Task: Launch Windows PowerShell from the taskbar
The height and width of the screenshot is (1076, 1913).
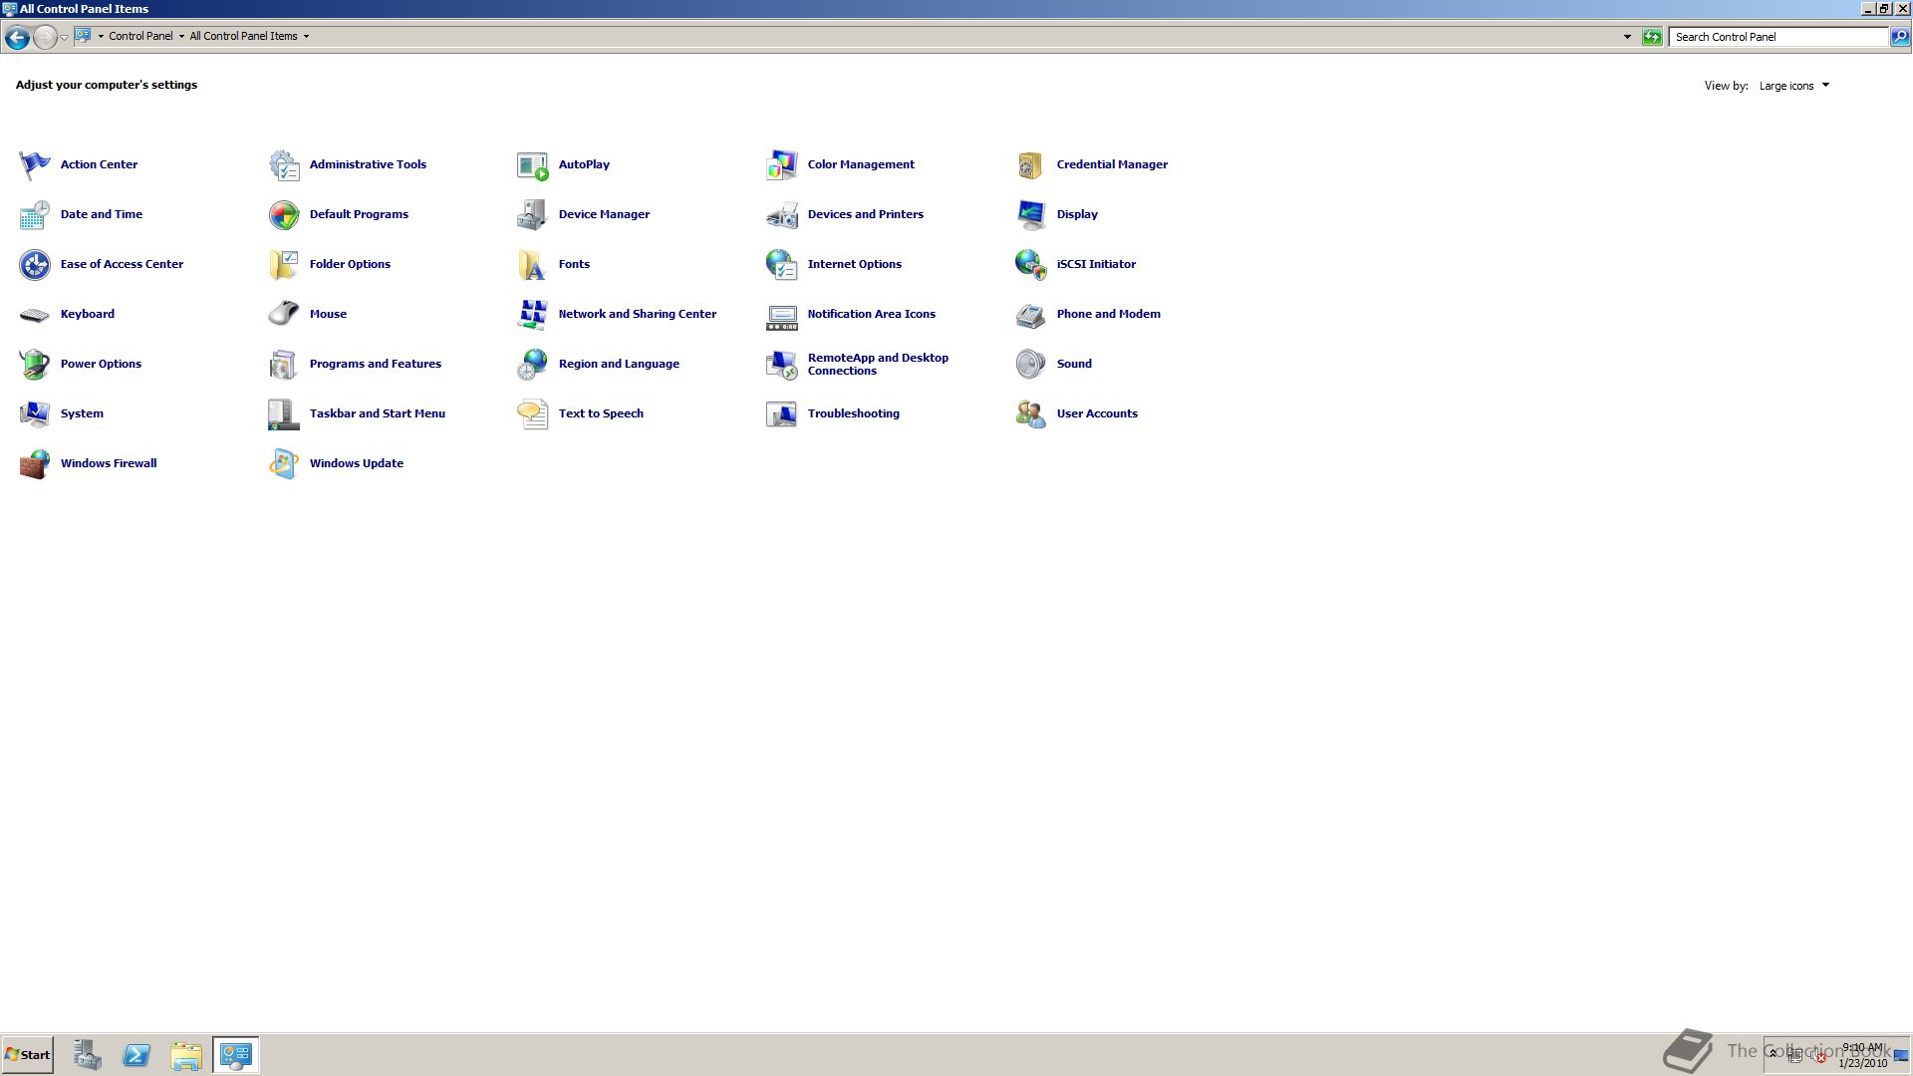Action: point(137,1055)
